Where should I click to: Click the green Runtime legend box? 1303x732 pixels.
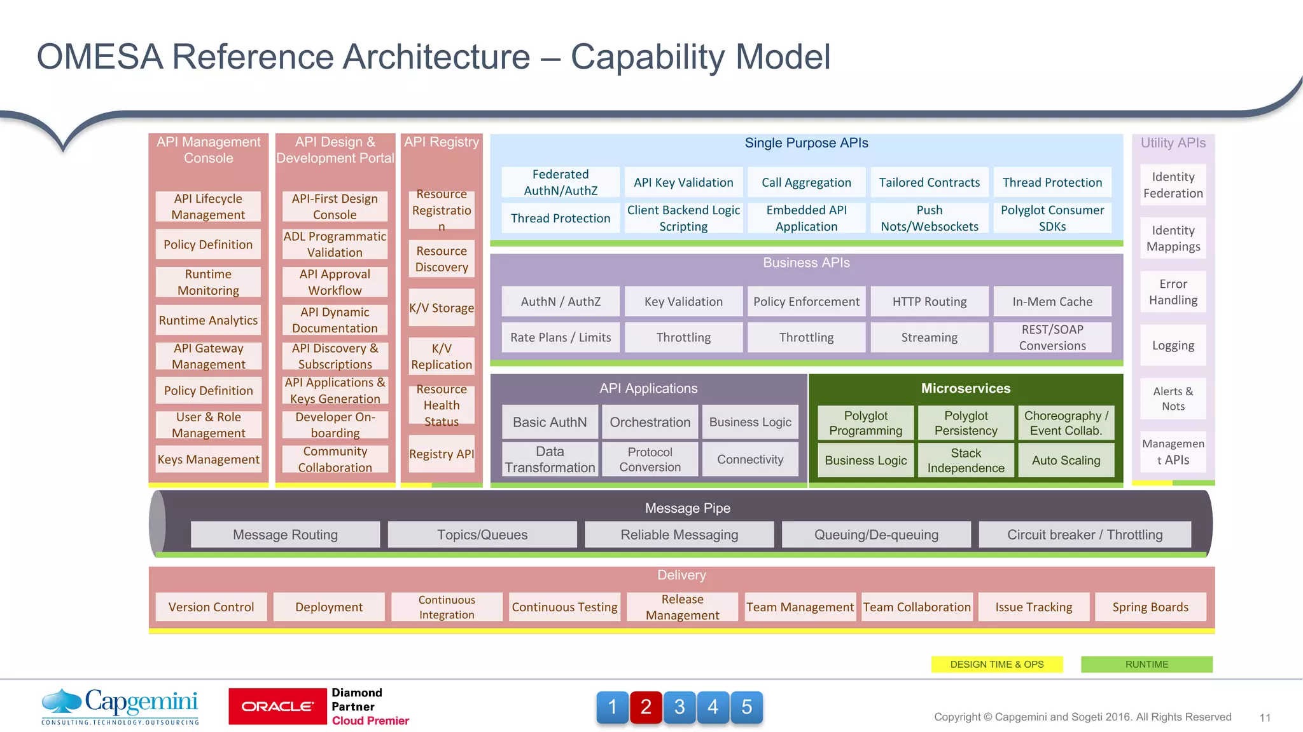(x=1146, y=665)
